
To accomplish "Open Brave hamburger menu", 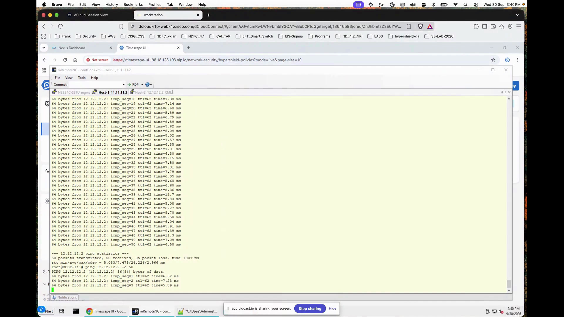I will point(519,26).
